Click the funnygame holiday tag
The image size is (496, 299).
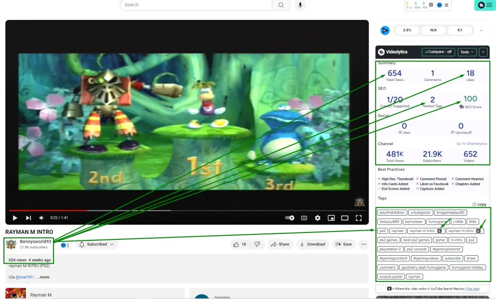468,268
